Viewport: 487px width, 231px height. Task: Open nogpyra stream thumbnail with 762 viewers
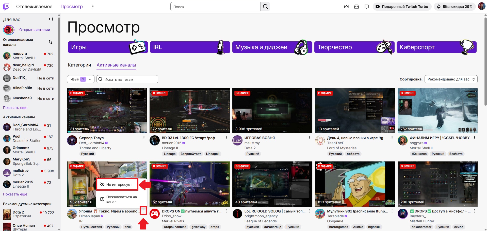coord(437,111)
